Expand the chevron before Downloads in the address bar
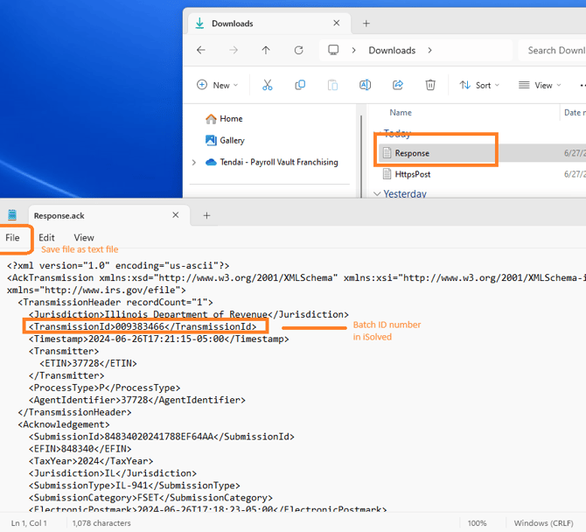The height and width of the screenshot is (532, 586). 353,50
